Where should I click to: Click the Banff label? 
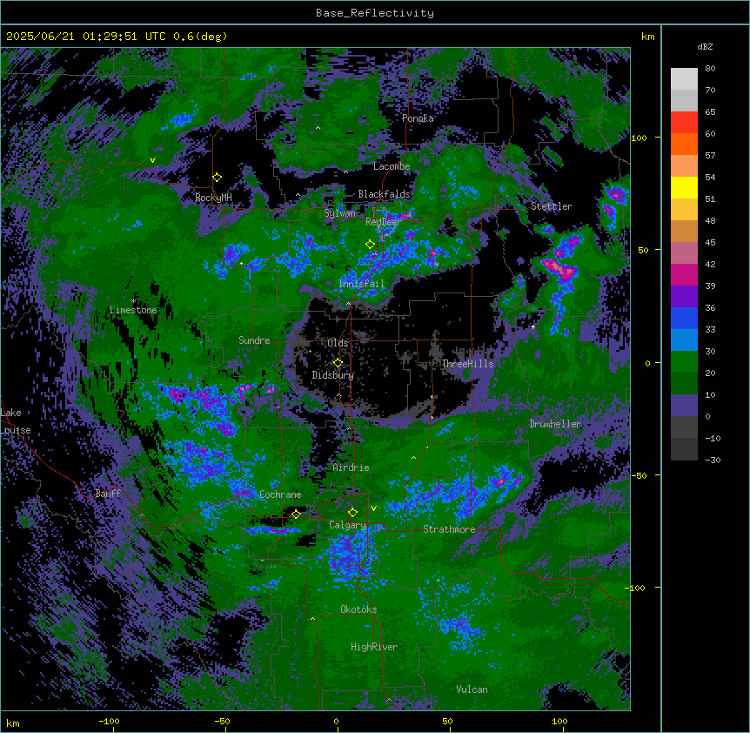(x=108, y=494)
